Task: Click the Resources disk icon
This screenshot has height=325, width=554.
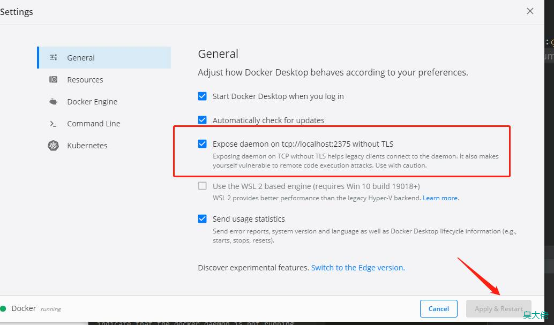Action: (54, 79)
